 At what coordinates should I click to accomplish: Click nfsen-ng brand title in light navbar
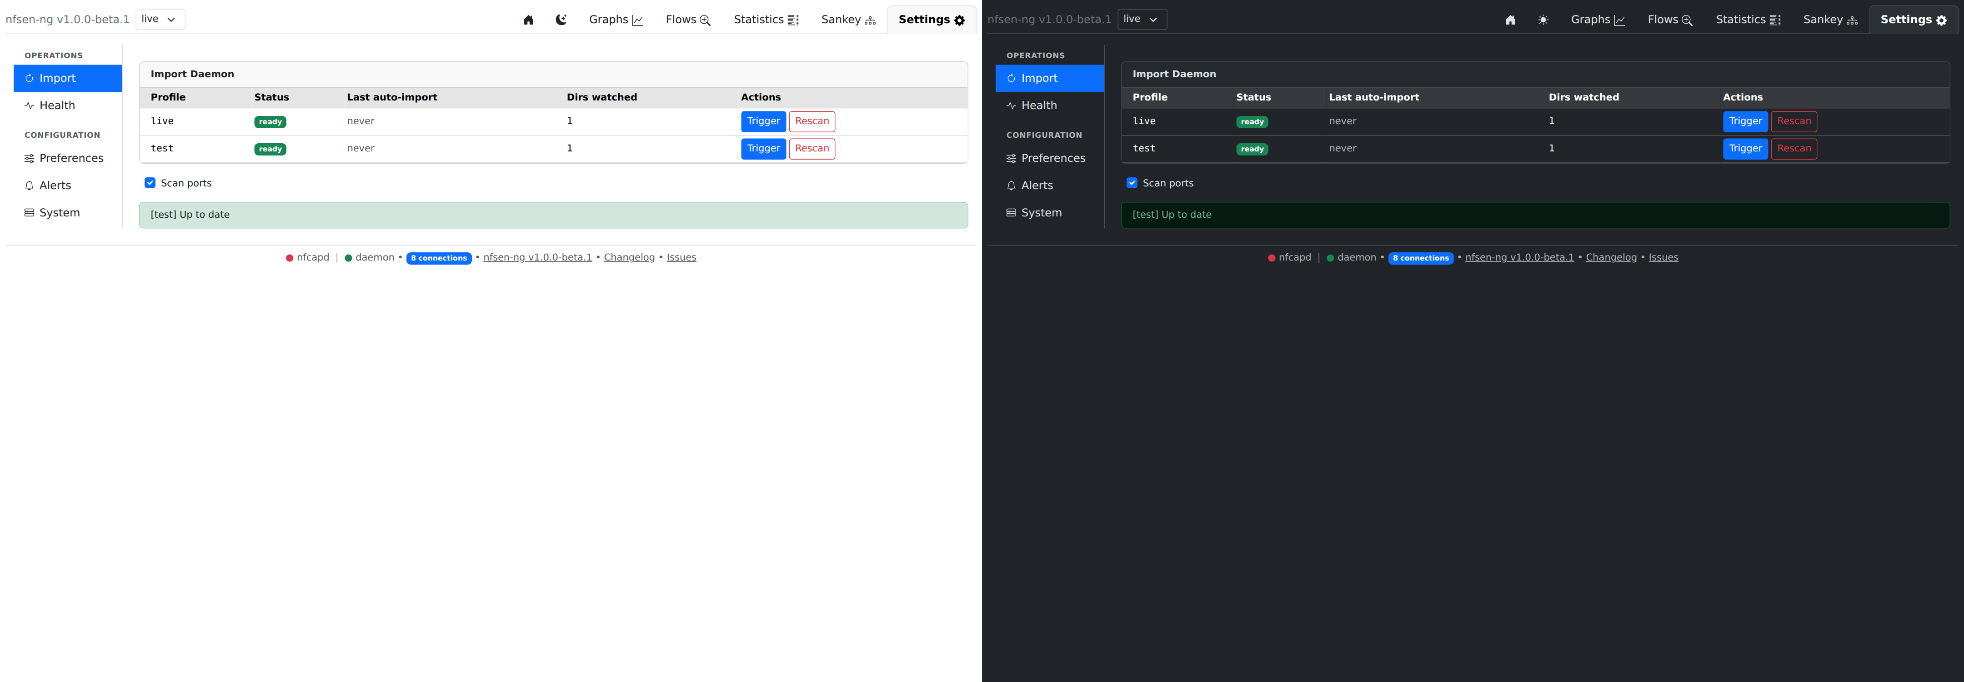[x=68, y=20]
